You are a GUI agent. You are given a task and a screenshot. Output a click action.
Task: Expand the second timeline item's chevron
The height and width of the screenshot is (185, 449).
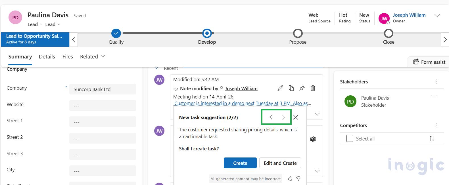(x=317, y=171)
